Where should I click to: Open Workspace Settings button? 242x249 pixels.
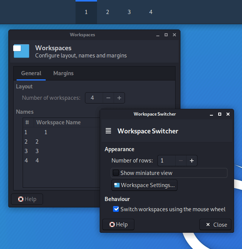[144, 185]
